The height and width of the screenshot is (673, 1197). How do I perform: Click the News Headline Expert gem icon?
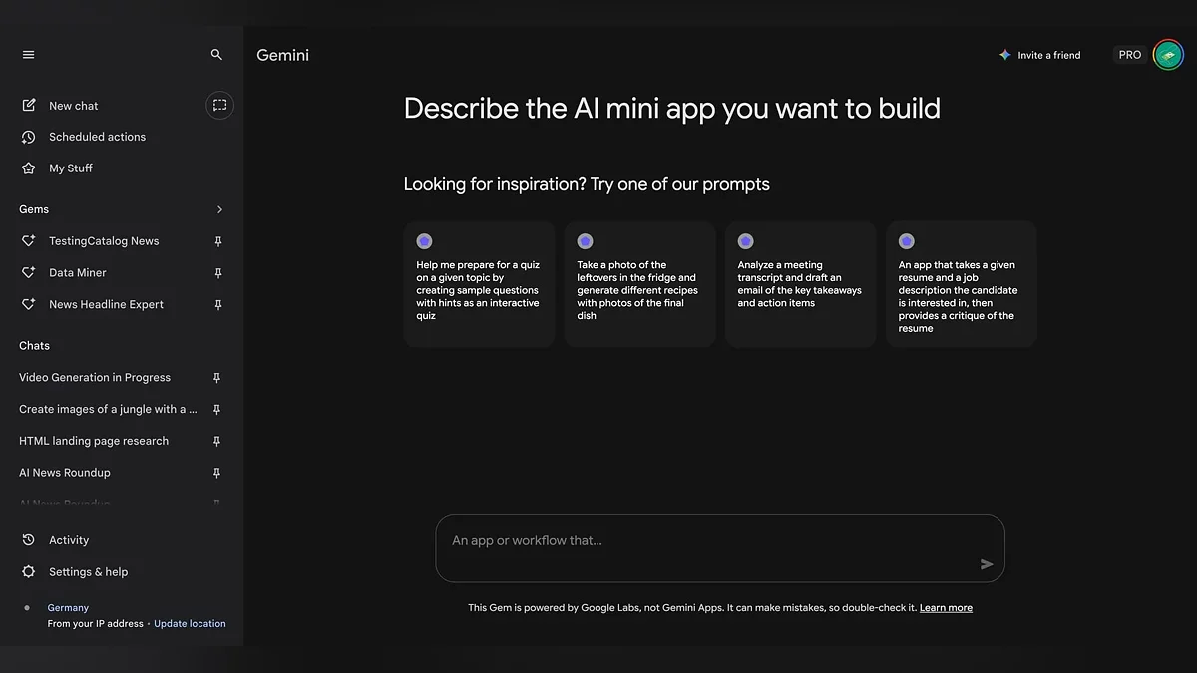click(28, 304)
